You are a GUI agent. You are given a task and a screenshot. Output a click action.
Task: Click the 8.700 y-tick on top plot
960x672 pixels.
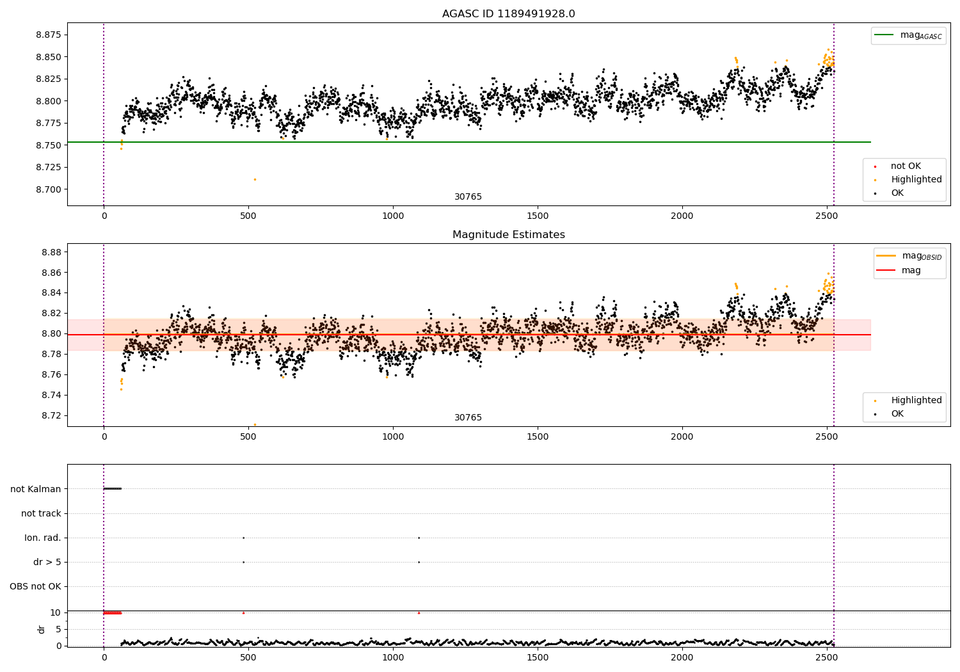pos(49,189)
